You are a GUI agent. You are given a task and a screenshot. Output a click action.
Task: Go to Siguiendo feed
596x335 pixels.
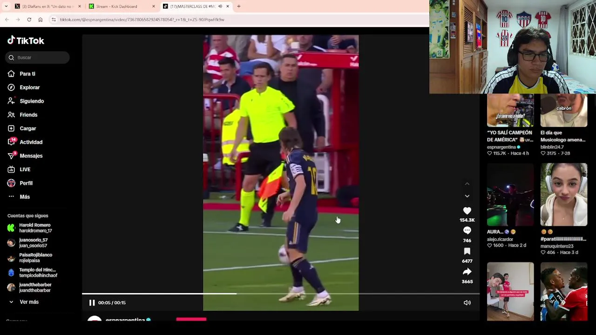coord(26,101)
